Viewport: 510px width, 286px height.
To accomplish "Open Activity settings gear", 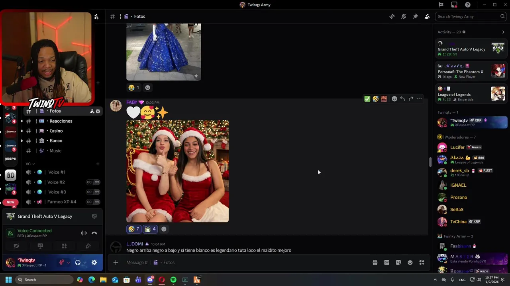I will pyautogui.click(x=464, y=32).
